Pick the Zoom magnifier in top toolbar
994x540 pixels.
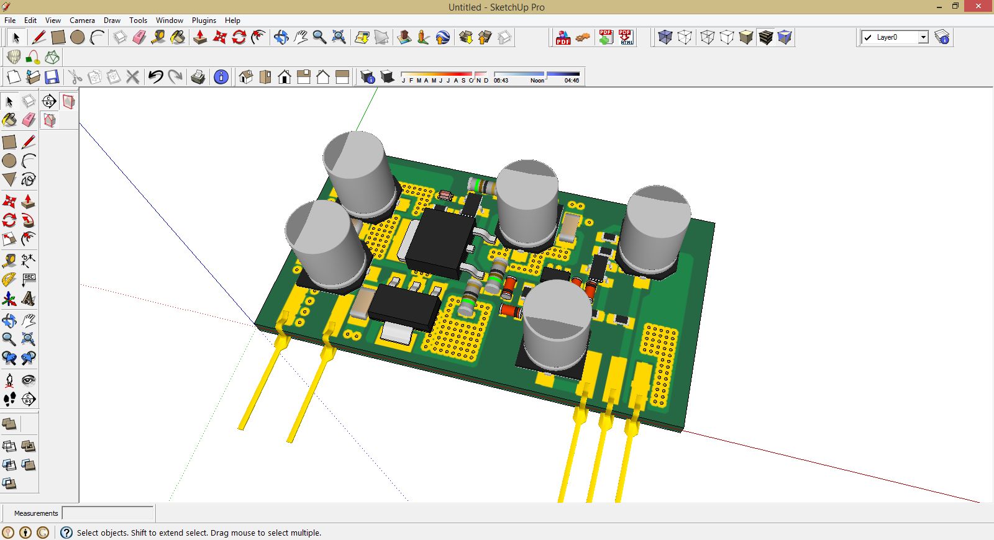(319, 37)
